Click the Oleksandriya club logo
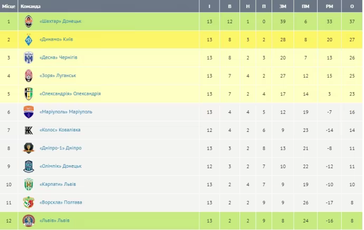This screenshot has width=364, height=230. [28, 94]
